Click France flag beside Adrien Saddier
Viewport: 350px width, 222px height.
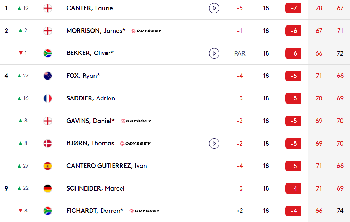pyautogui.click(x=48, y=98)
